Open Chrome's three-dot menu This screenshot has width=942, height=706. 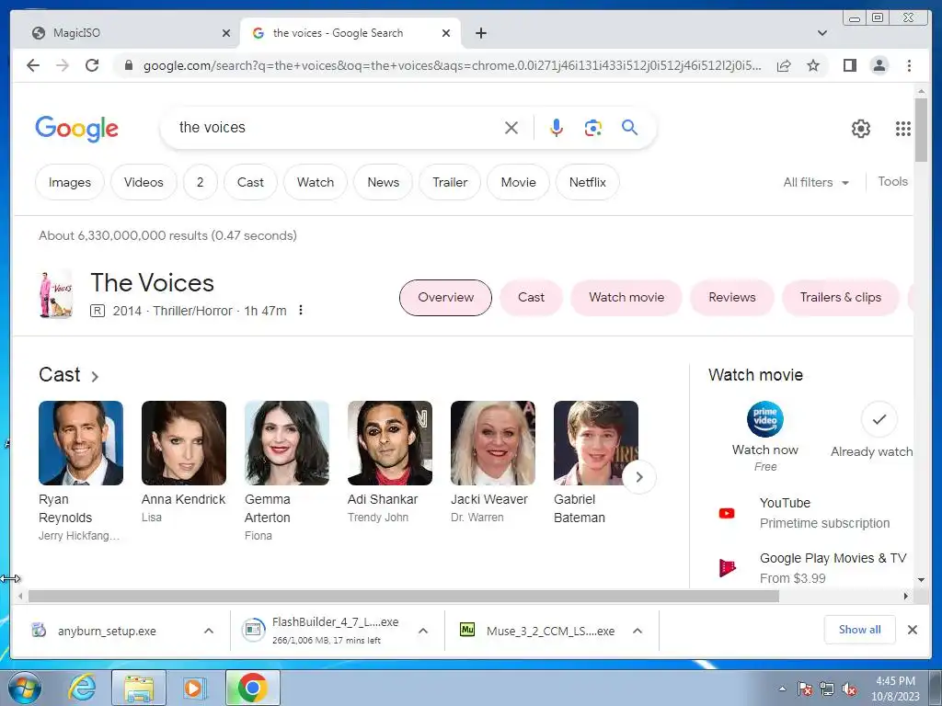point(909,65)
